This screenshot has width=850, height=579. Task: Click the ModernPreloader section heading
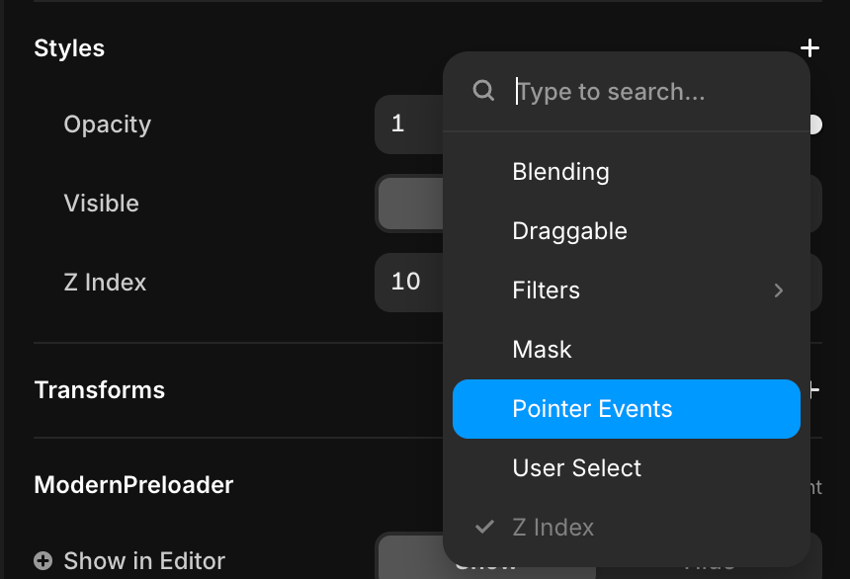click(133, 485)
